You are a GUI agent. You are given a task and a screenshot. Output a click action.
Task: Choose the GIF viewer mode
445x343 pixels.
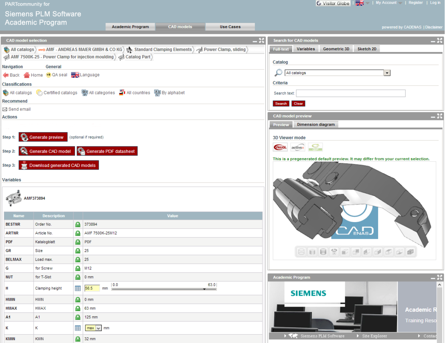[x=316, y=147]
